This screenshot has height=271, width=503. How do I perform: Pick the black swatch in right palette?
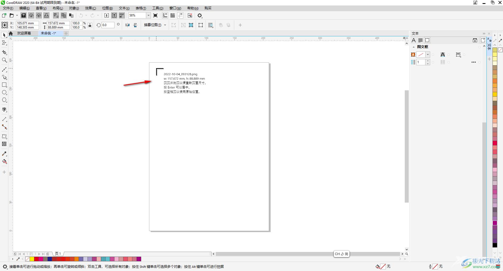[495, 245]
